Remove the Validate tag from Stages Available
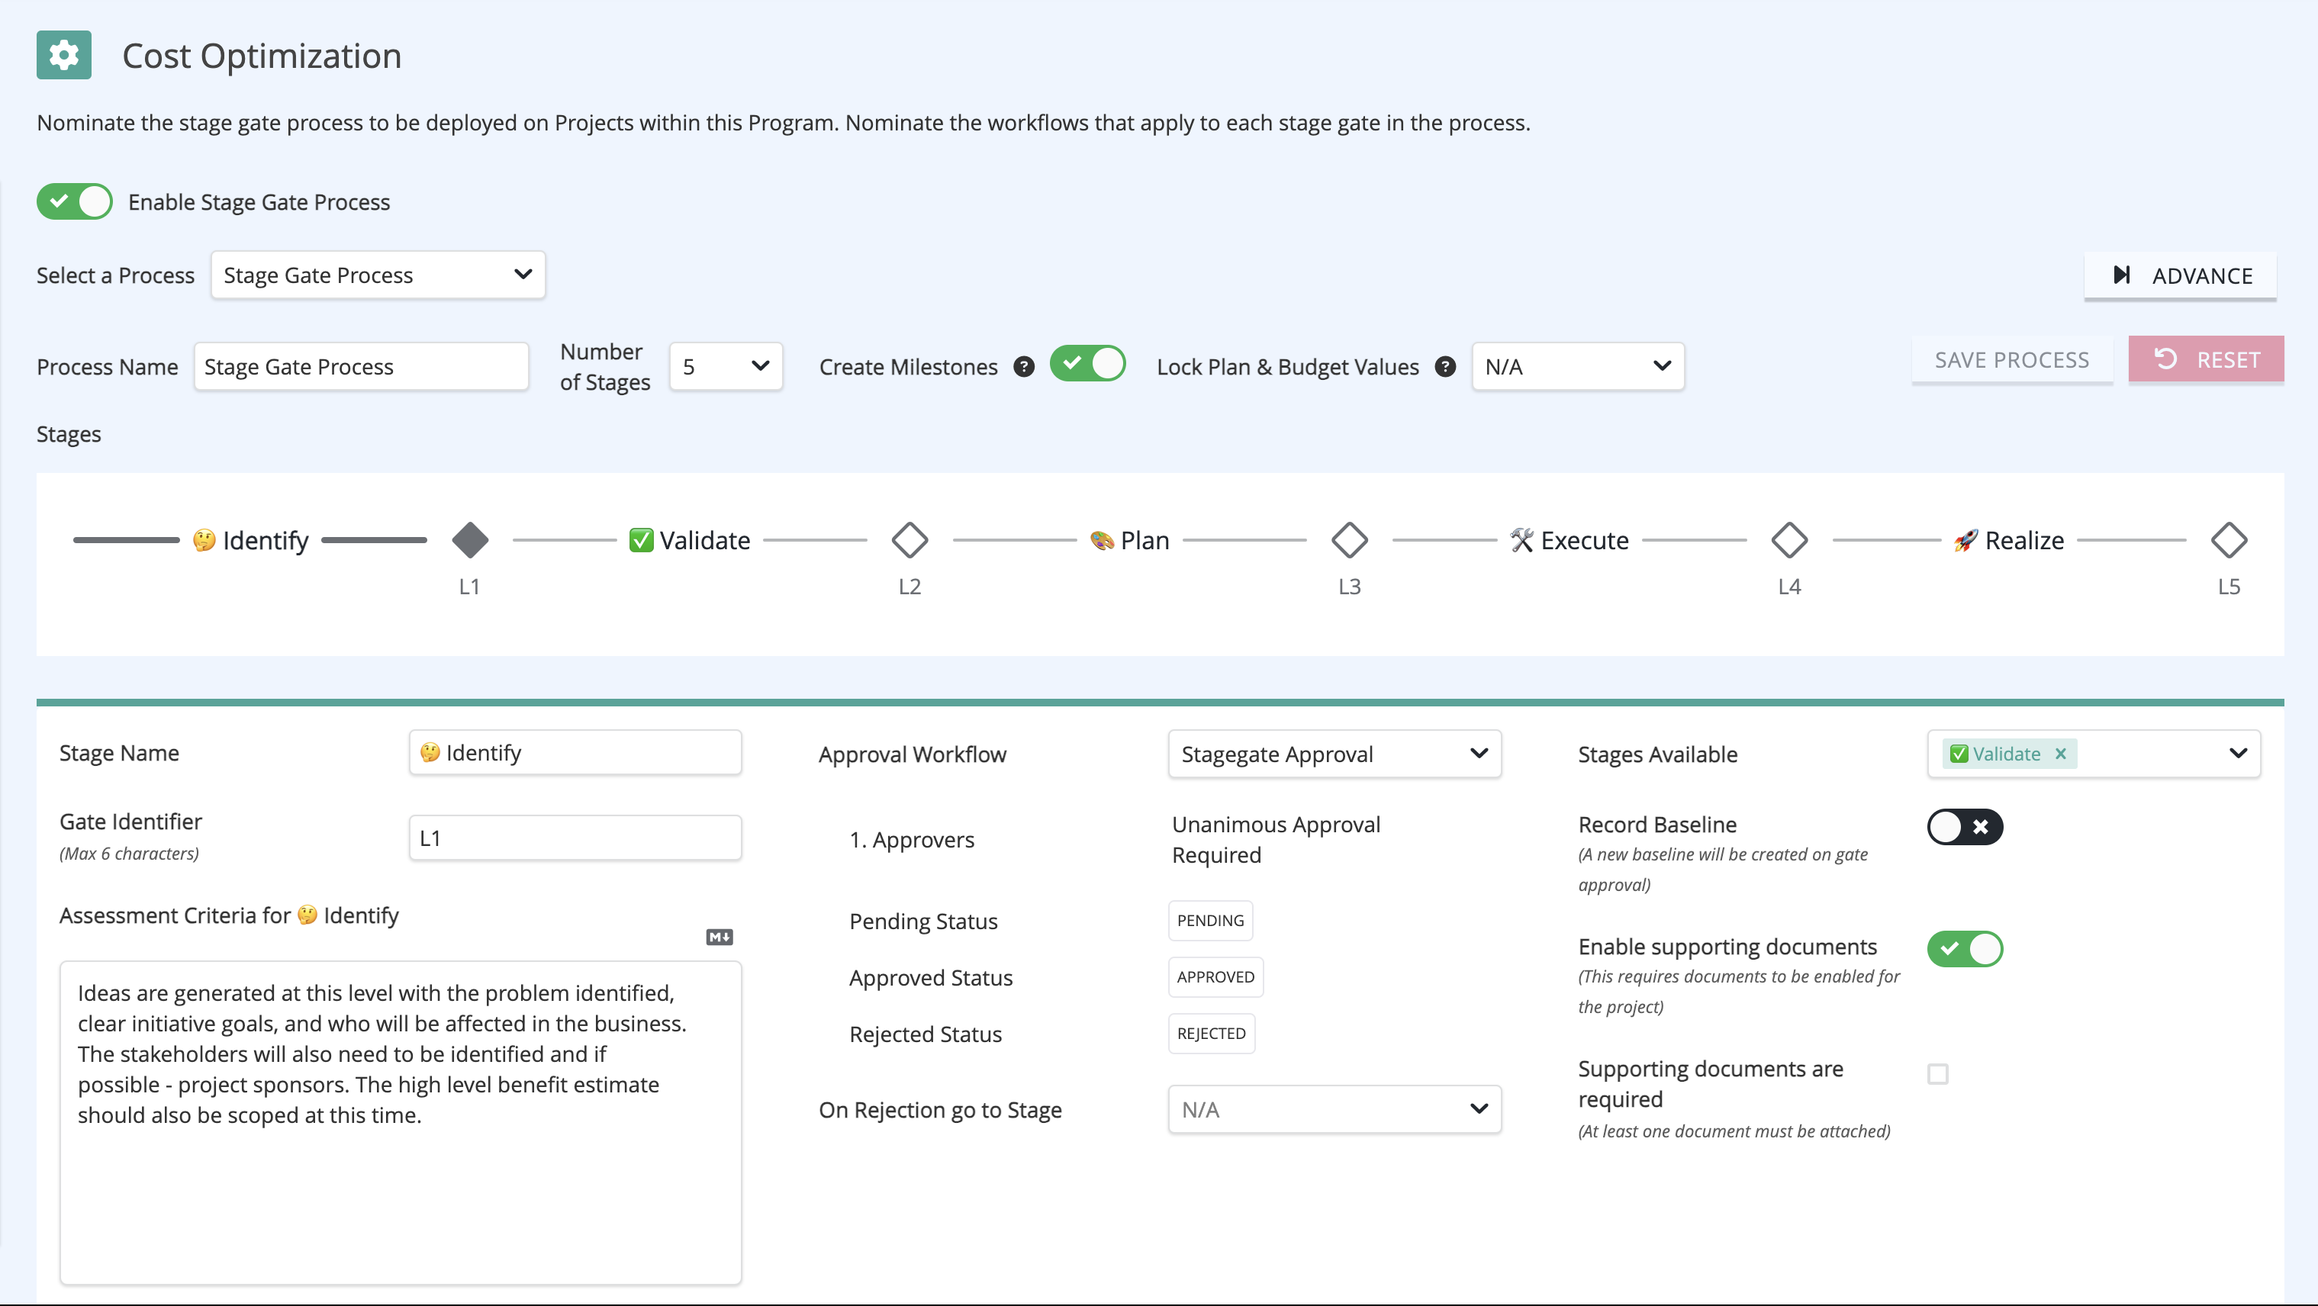The image size is (2318, 1306). (x=2060, y=754)
